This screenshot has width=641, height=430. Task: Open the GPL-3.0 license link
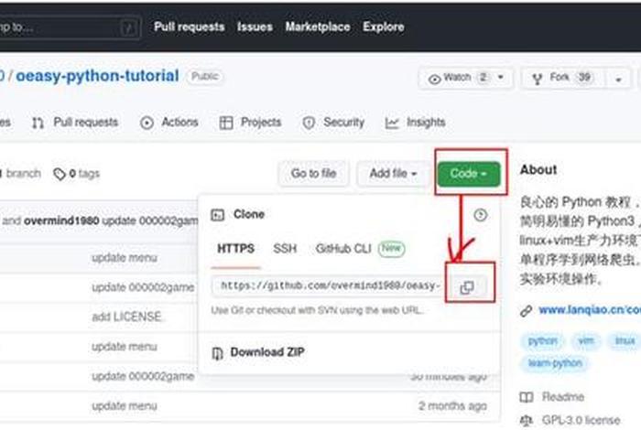click(x=581, y=420)
